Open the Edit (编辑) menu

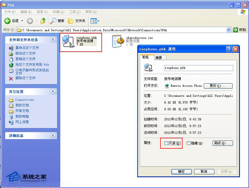(26, 12)
